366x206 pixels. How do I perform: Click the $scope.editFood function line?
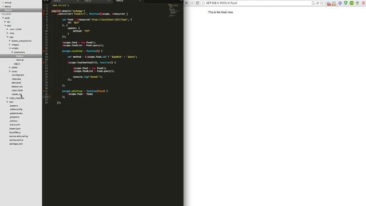coord(85,91)
